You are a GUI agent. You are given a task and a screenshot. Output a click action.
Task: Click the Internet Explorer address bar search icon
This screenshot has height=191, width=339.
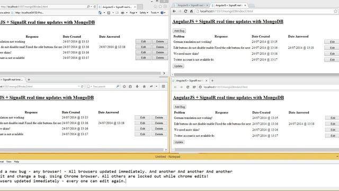[88, 7]
